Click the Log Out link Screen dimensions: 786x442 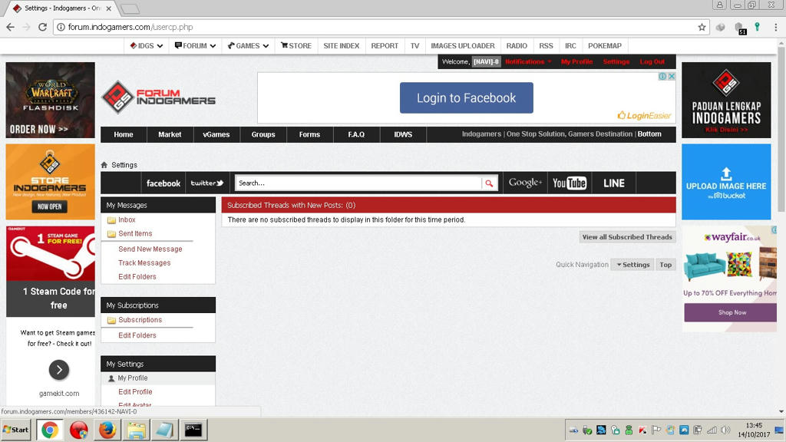(x=652, y=61)
